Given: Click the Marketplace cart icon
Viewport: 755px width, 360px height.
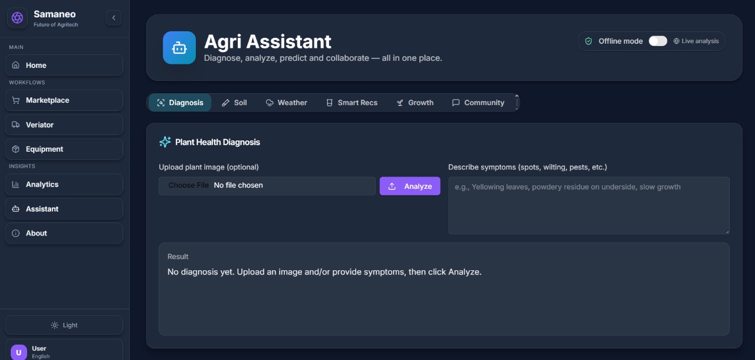Looking at the screenshot, I should [16, 100].
